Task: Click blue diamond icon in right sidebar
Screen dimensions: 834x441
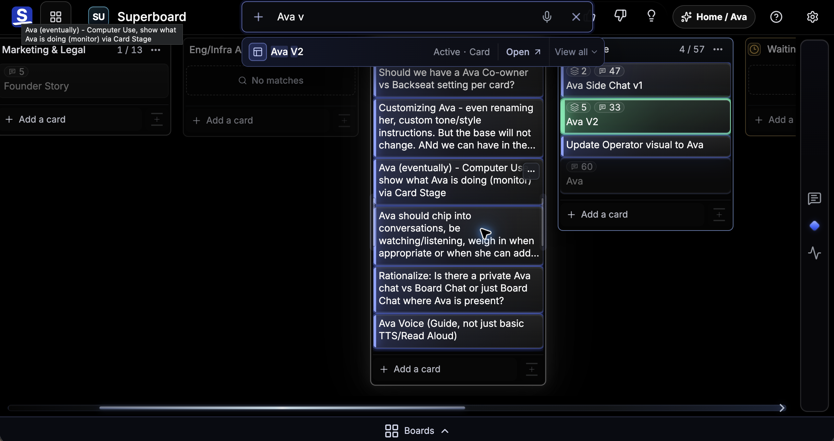Action: (815, 226)
